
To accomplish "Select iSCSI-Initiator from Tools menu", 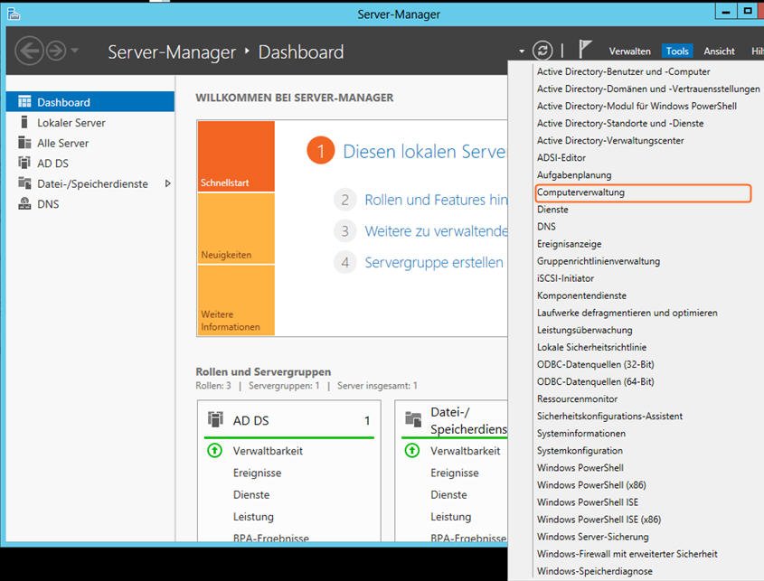I will pos(565,278).
